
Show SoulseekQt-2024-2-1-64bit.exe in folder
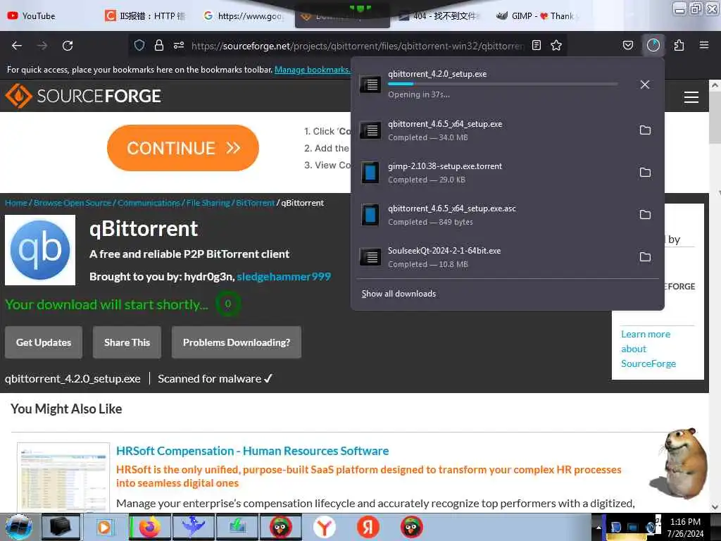tap(645, 257)
